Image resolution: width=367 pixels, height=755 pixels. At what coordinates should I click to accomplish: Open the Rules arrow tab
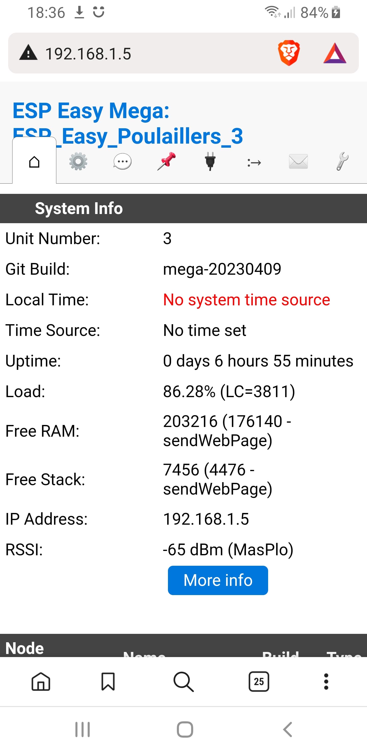click(254, 162)
